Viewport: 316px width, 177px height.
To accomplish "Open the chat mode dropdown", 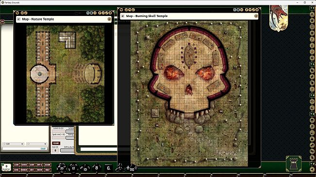I will [37, 144].
